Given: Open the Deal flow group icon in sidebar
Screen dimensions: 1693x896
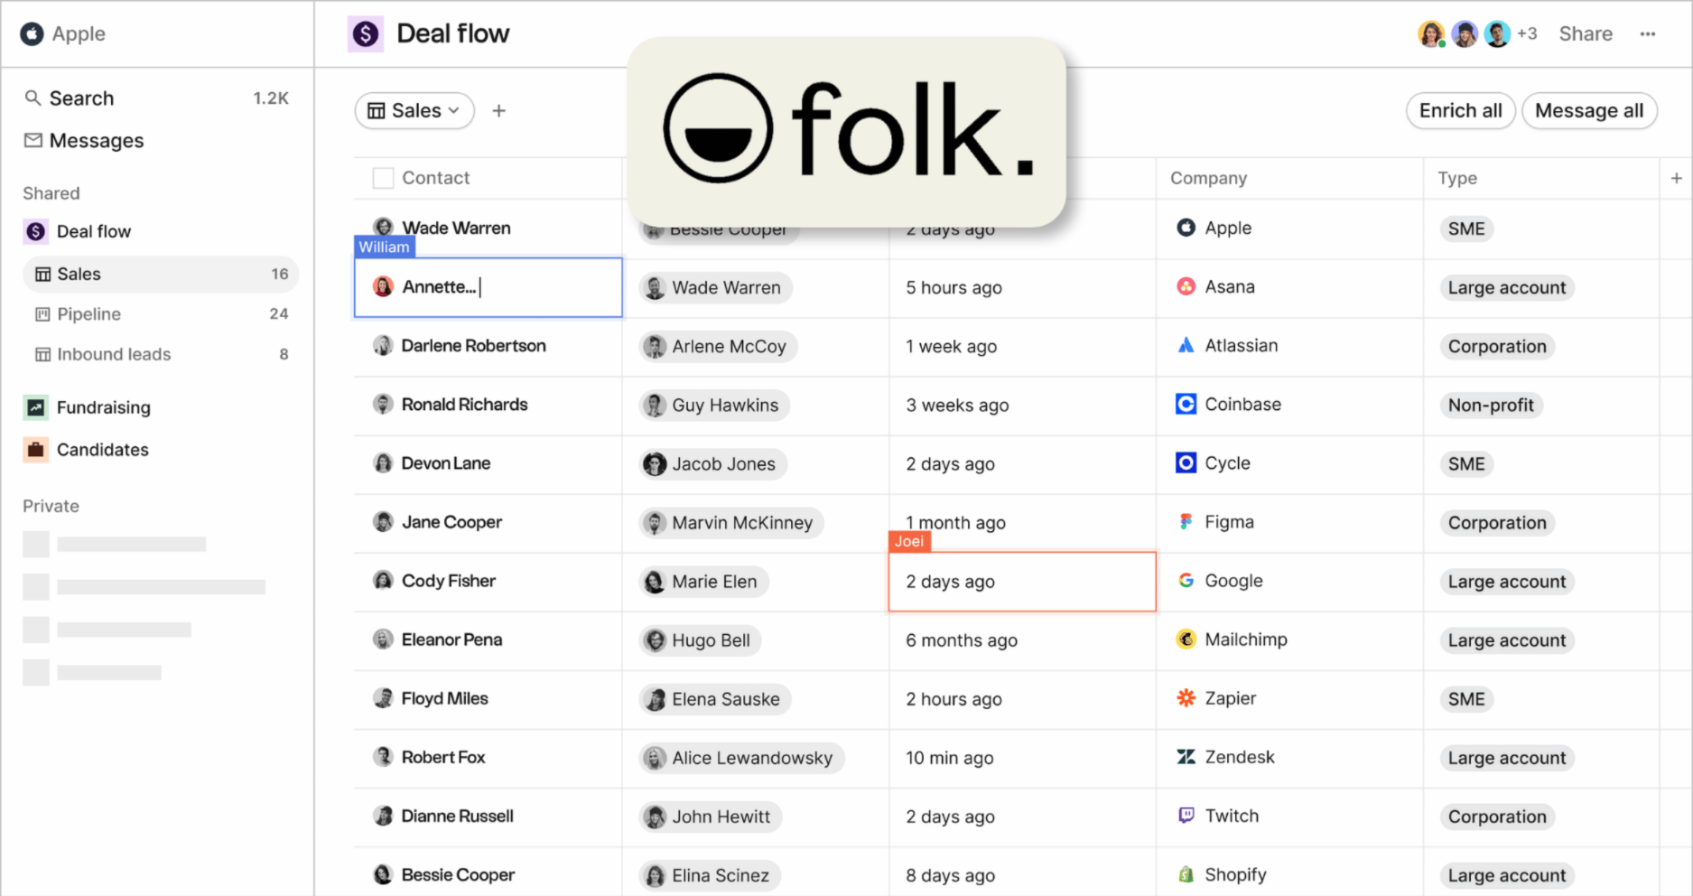Looking at the screenshot, I should tap(35, 231).
